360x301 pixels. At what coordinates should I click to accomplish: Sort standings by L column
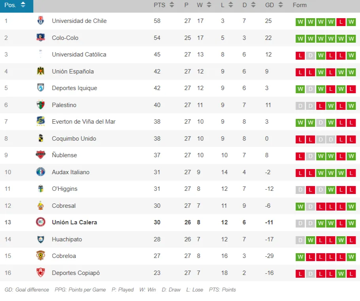(230, 5)
